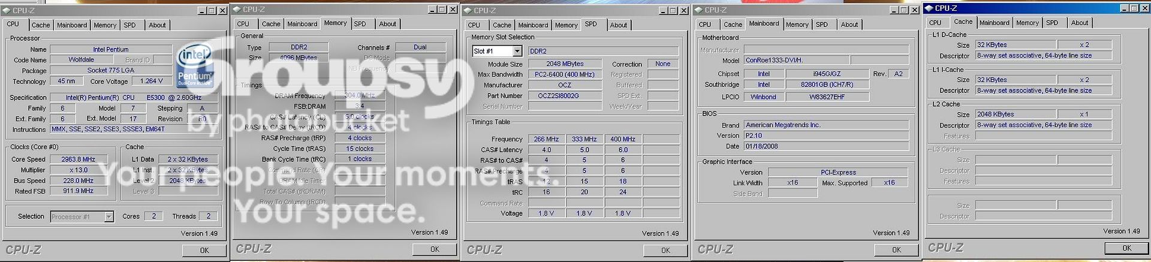Click the CPU-Z title icon of the Cache-tab window
The height and width of the screenshot is (262, 1151).
pos(929,8)
